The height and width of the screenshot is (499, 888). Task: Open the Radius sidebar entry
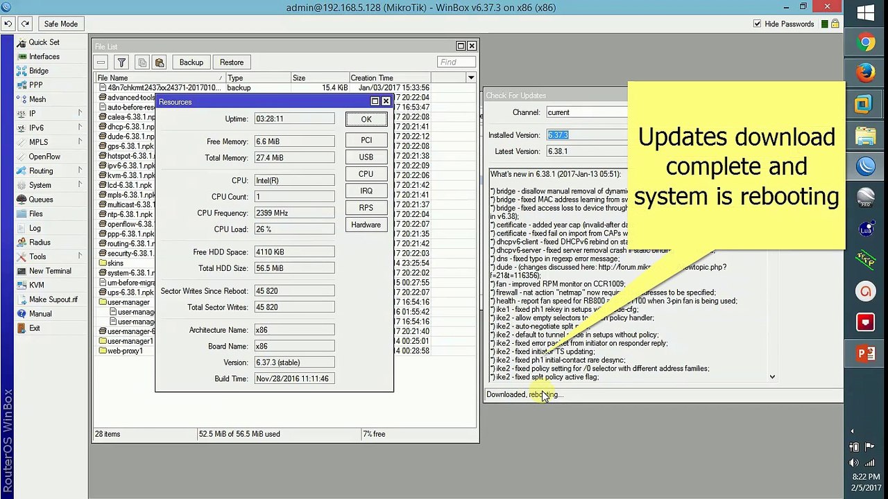click(x=40, y=243)
